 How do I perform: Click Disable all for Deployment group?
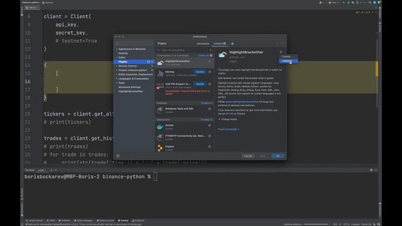(x=207, y=120)
